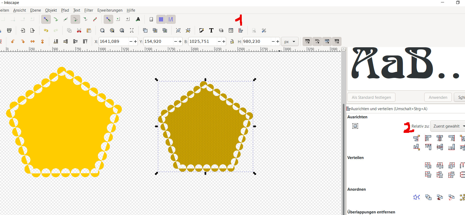
Task: Open the Erweiterungen menu
Action: click(x=110, y=10)
